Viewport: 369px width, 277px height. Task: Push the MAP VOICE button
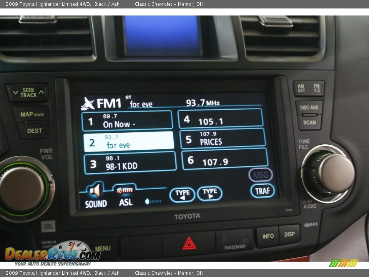click(32, 115)
